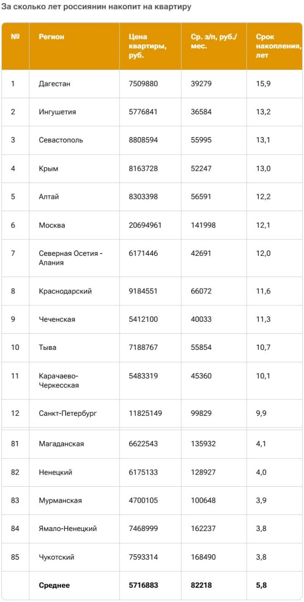Click the 'Севастополь' row name
The image size is (304, 602).
[61, 140]
